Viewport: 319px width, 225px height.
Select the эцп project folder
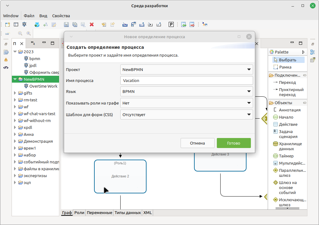24,183
